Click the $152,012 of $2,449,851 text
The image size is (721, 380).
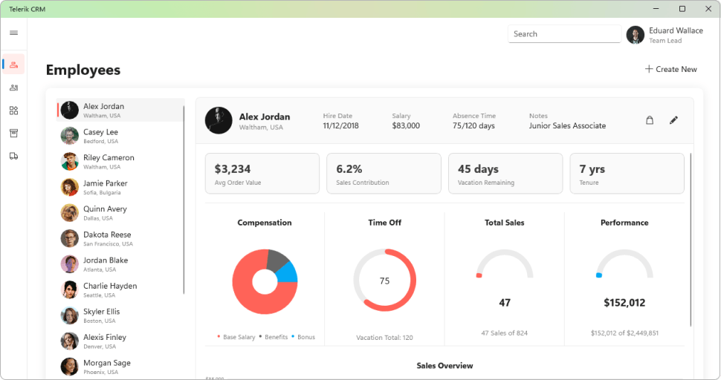point(624,332)
